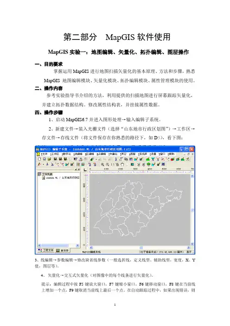Click the coordinate readout in the status bar

(x=172, y=252)
